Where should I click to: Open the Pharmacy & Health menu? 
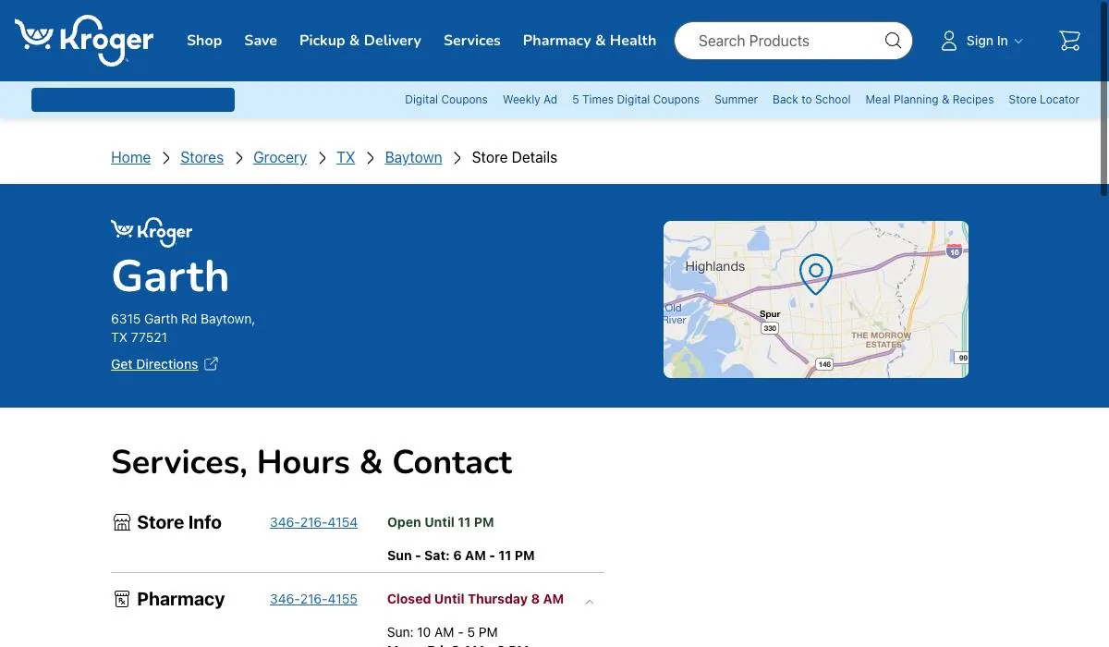pos(590,41)
